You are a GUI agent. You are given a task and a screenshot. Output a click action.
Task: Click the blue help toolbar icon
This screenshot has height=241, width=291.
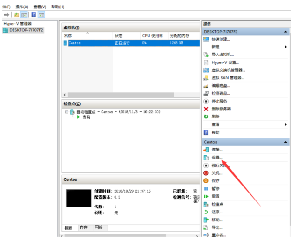click(x=34, y=14)
